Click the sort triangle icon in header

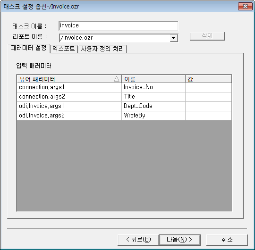pos(117,79)
